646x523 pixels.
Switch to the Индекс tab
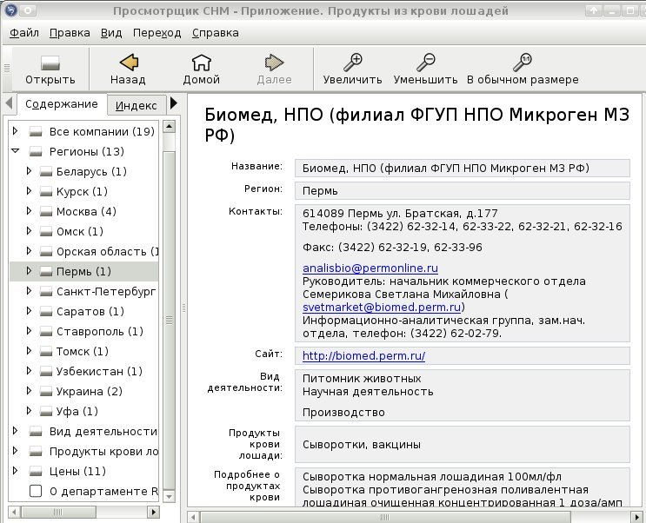137,105
